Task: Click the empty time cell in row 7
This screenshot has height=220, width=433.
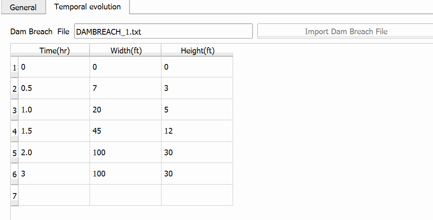Action: (x=54, y=195)
